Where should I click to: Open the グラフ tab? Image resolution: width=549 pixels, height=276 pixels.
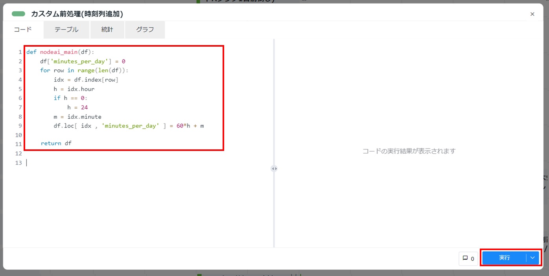(x=145, y=29)
